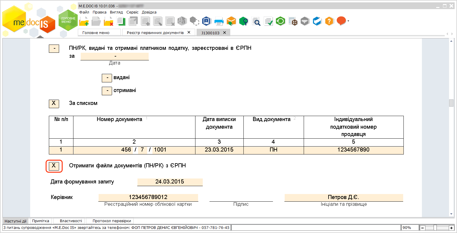Close the J1300103 tab

pos(225,33)
